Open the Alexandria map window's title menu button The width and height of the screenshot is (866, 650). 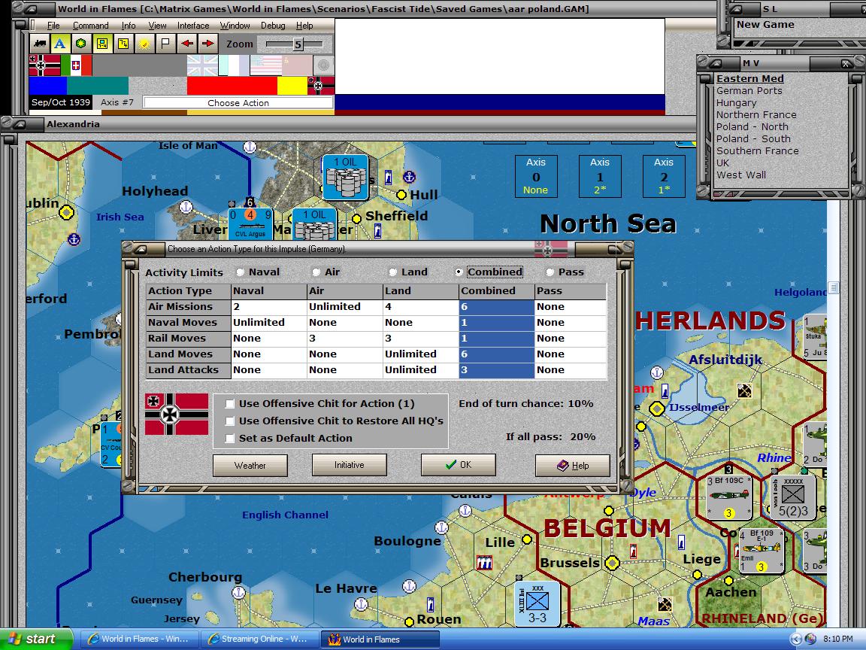[20, 124]
